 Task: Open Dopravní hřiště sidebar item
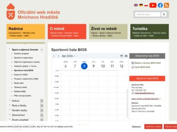coord(21,75)
